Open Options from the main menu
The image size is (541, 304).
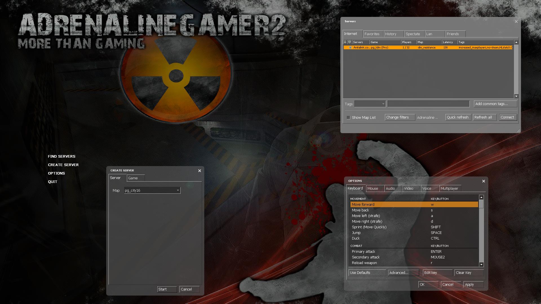coord(56,173)
